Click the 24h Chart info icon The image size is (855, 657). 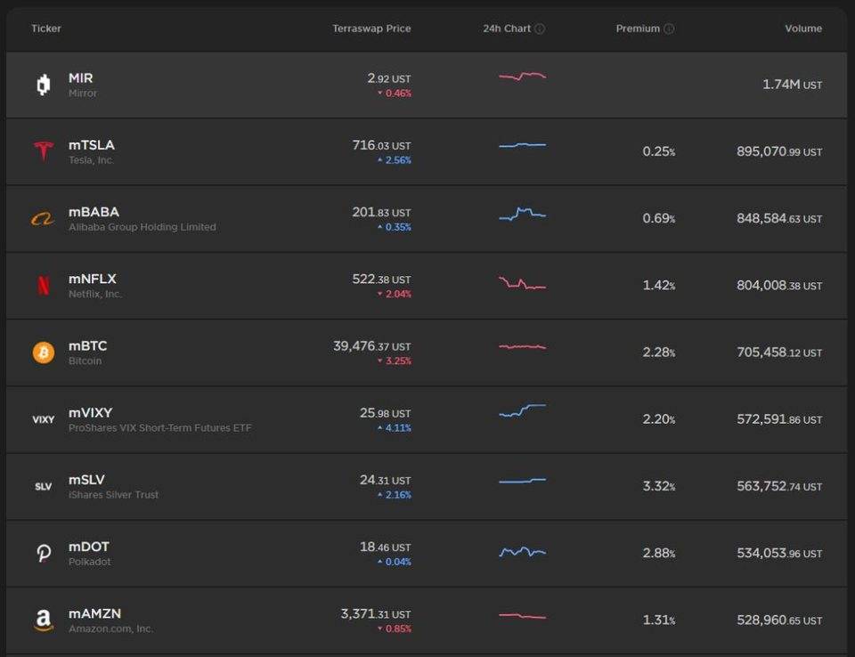coord(540,28)
